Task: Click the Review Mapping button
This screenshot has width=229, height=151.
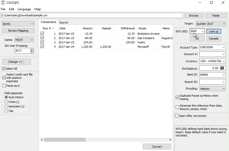Action: click(x=18, y=31)
